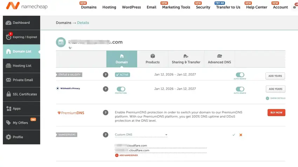Click help icon for Status & Validity
The image size is (298, 167).
pyautogui.click(x=106, y=75)
